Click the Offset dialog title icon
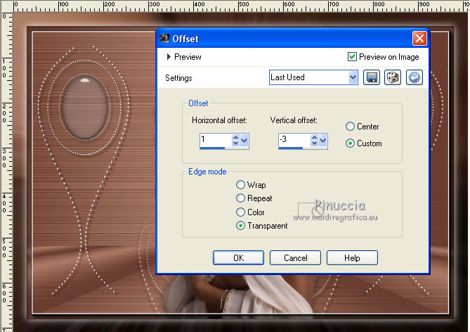 (x=164, y=39)
